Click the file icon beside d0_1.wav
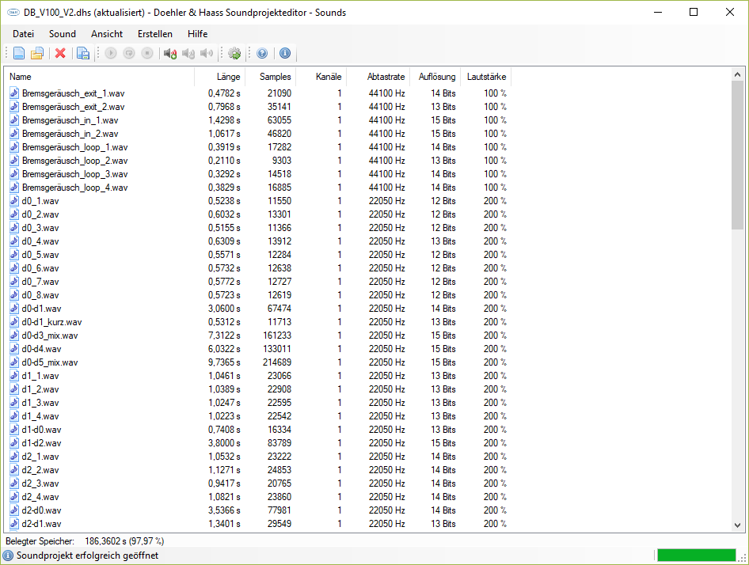 14,200
